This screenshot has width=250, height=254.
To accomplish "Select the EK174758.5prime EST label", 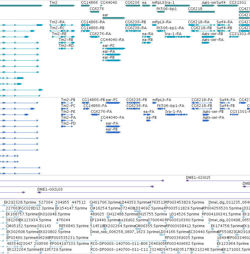I will [227, 226].
